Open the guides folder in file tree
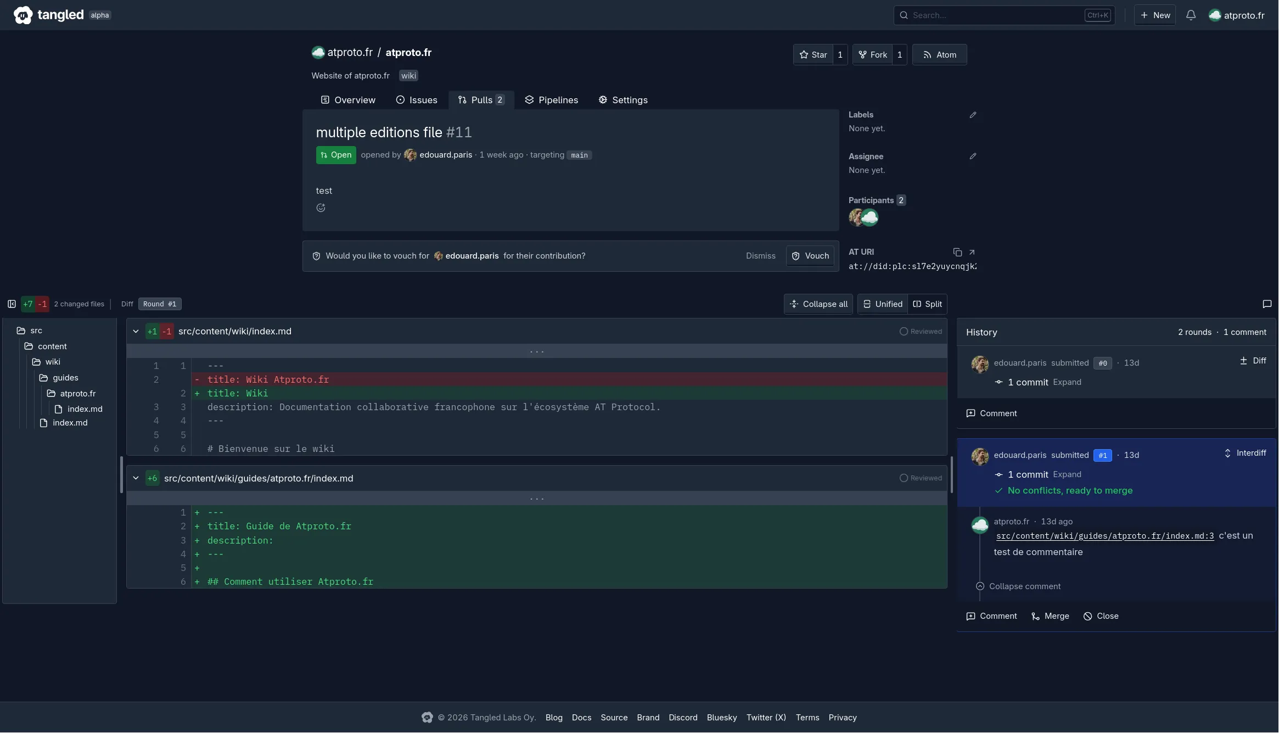The width and height of the screenshot is (1279, 733). point(59,378)
